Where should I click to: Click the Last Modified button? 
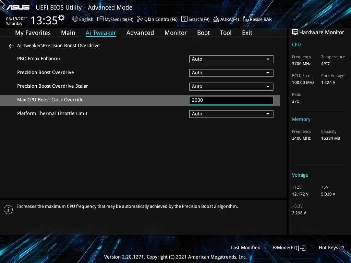pos(245,248)
